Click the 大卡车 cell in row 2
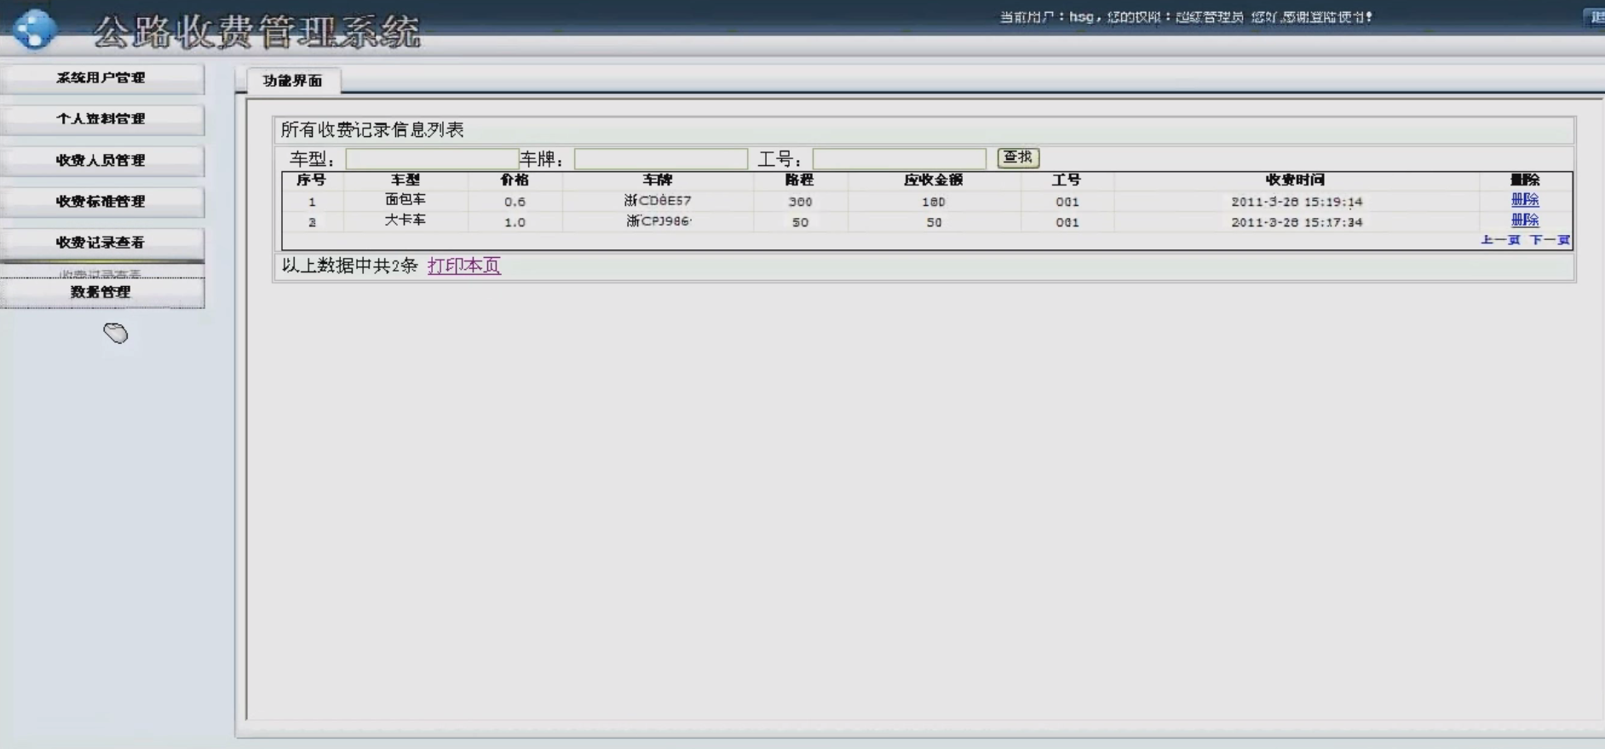1605x749 pixels. click(x=406, y=220)
